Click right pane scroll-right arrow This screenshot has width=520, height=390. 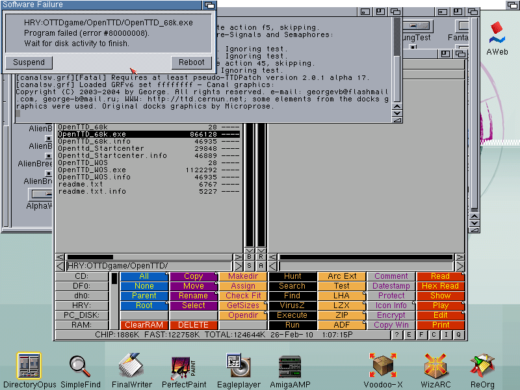pyautogui.click(x=460, y=257)
